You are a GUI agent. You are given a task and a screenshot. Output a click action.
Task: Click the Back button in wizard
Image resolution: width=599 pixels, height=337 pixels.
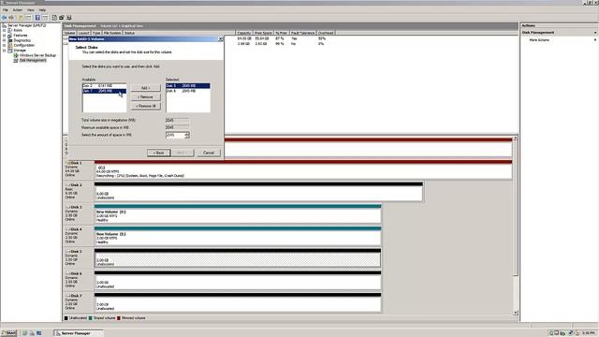(x=158, y=153)
